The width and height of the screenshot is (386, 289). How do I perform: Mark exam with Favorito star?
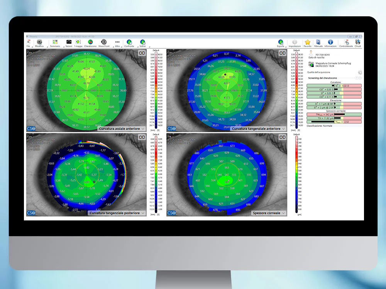tap(307, 42)
